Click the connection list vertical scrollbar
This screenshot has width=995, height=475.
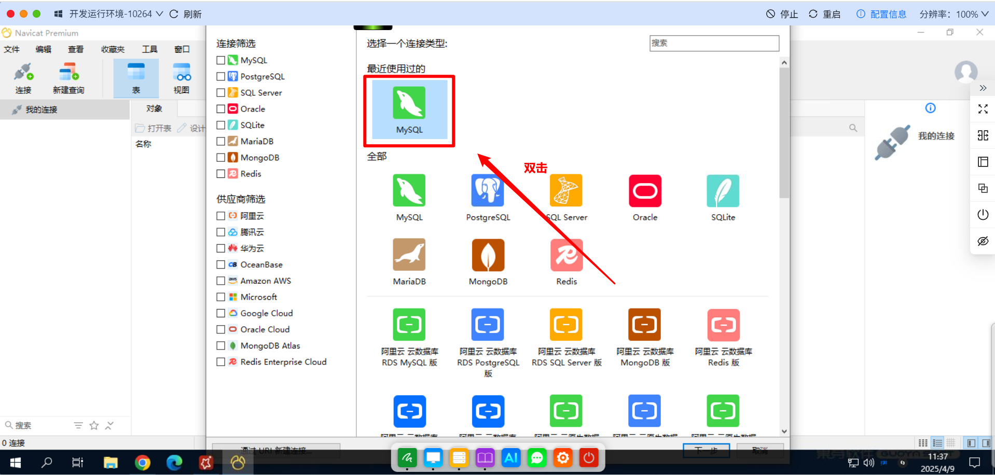pos(784,132)
